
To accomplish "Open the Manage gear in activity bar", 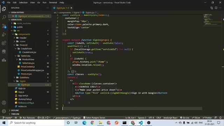I will 4,111.
